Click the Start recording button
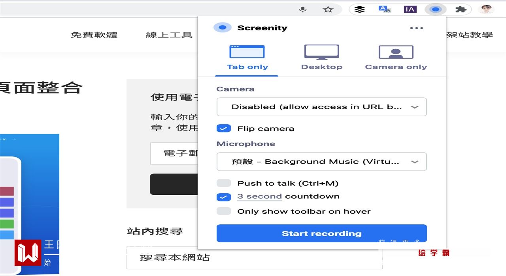This screenshot has width=506, height=276. pos(321,233)
